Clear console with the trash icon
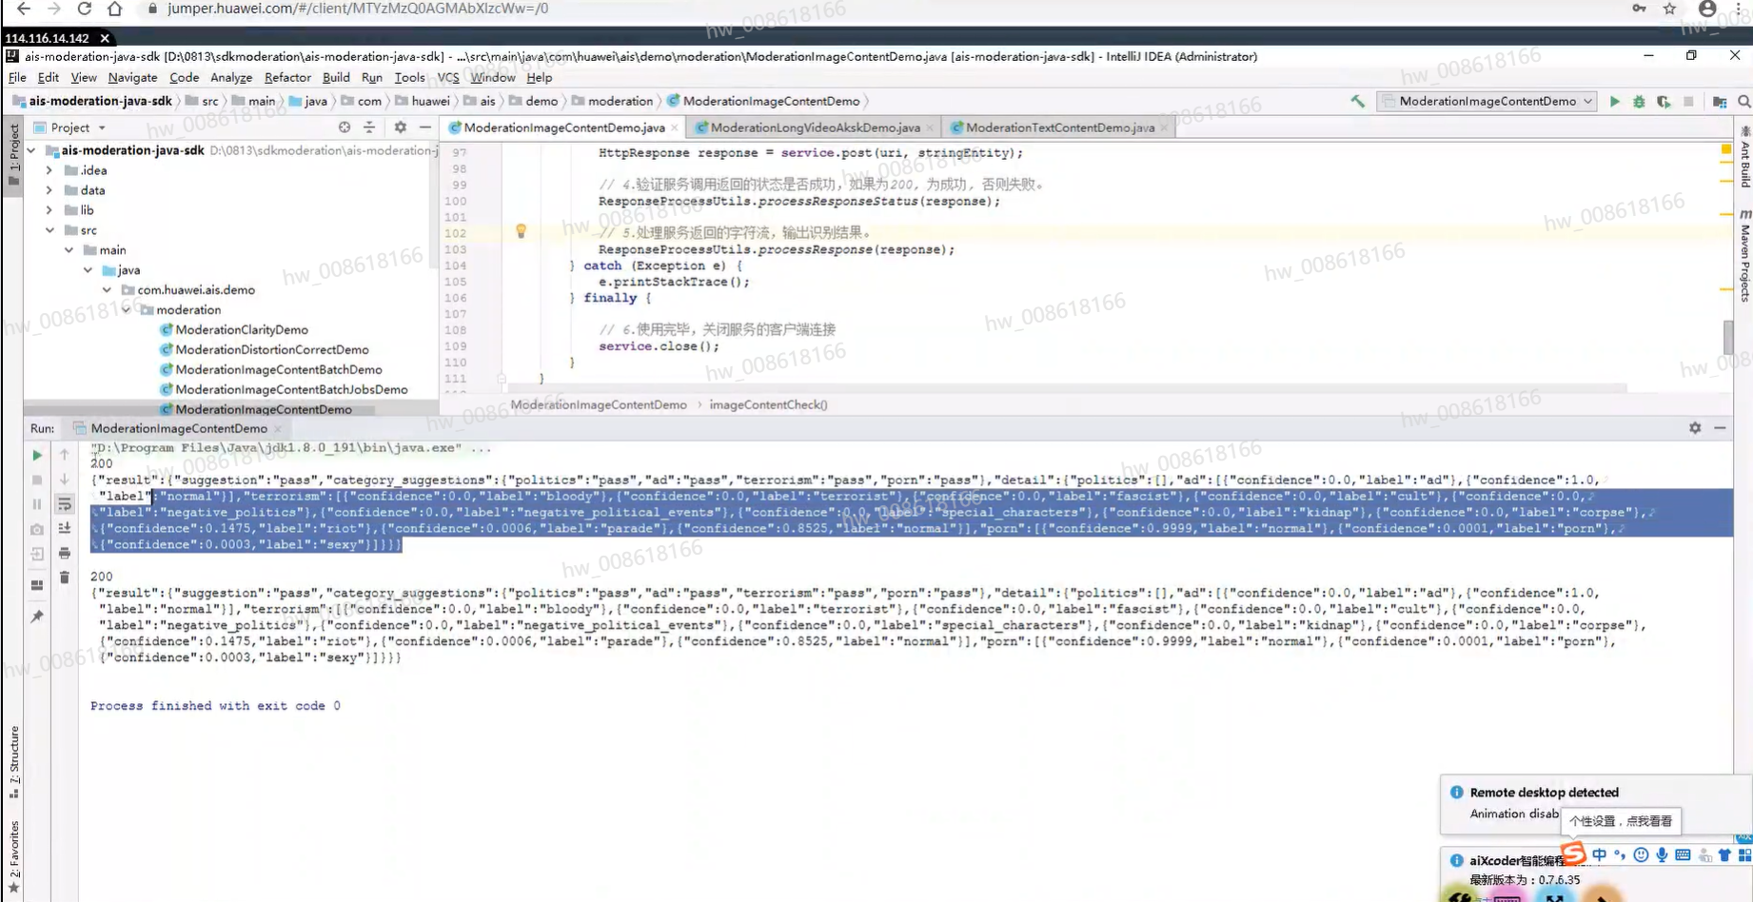The image size is (1753, 902). point(65,578)
